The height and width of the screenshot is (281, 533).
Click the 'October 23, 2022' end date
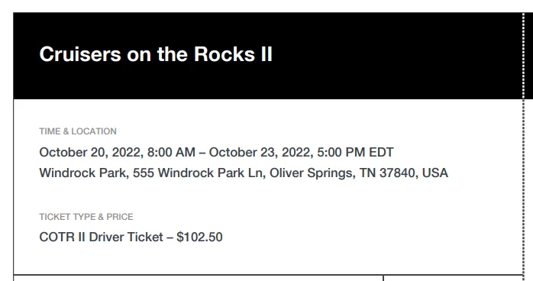point(260,152)
